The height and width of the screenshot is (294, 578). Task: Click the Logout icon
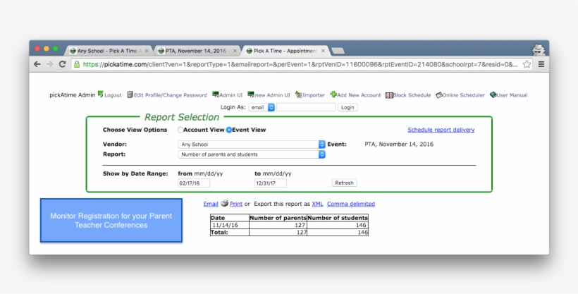[100, 94]
